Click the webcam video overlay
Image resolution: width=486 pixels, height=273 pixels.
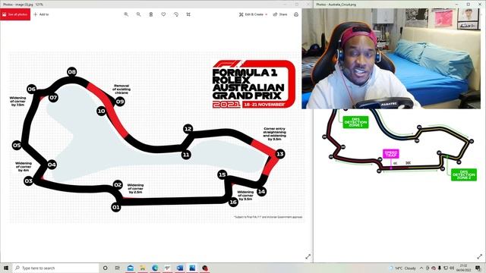click(x=391, y=58)
